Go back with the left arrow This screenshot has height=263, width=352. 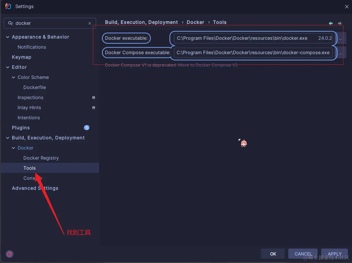pos(331,23)
